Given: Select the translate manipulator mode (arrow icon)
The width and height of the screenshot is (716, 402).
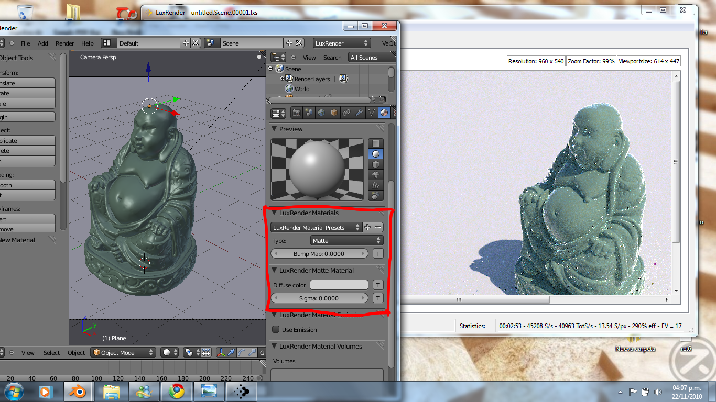Looking at the screenshot, I should [x=231, y=353].
